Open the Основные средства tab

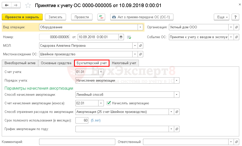[56, 63]
